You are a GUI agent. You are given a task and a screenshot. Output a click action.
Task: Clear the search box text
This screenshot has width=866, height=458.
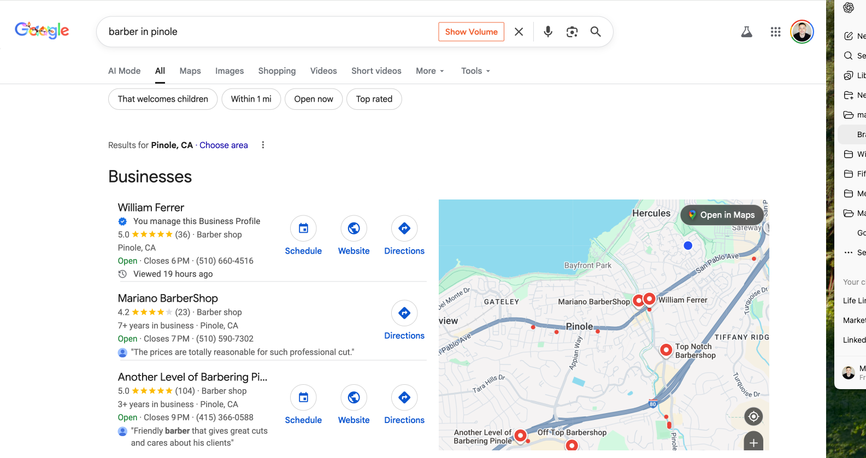click(x=519, y=32)
